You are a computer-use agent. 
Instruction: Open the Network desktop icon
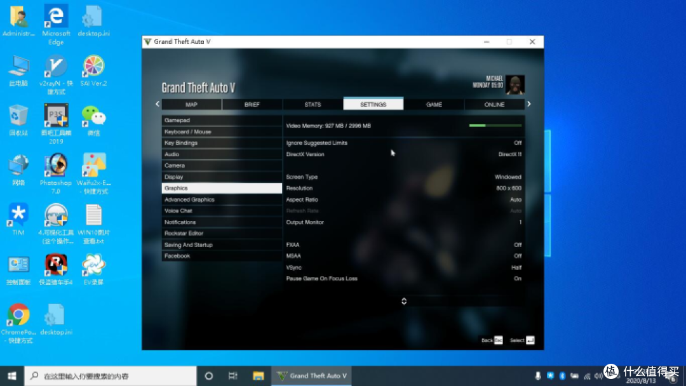pos(18,170)
